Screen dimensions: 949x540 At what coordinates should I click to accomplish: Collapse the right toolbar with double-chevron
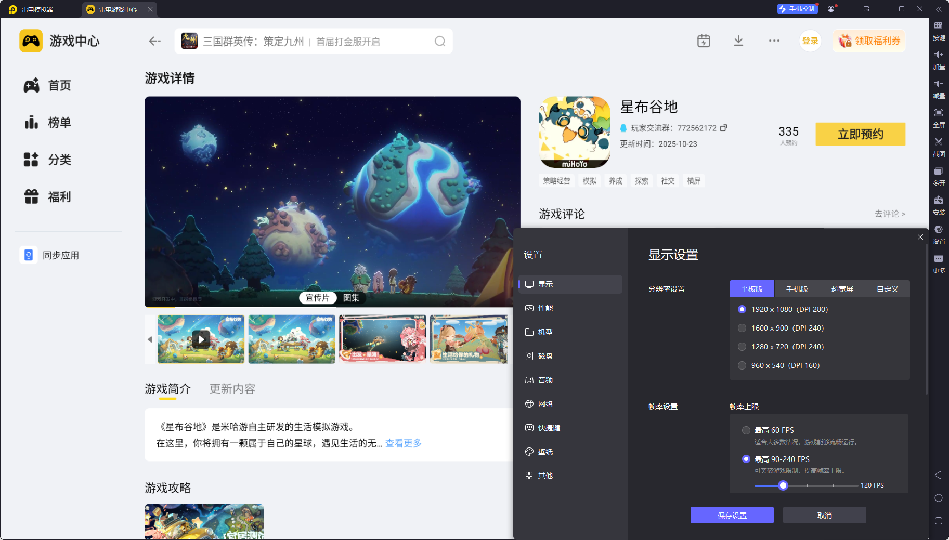(x=939, y=9)
